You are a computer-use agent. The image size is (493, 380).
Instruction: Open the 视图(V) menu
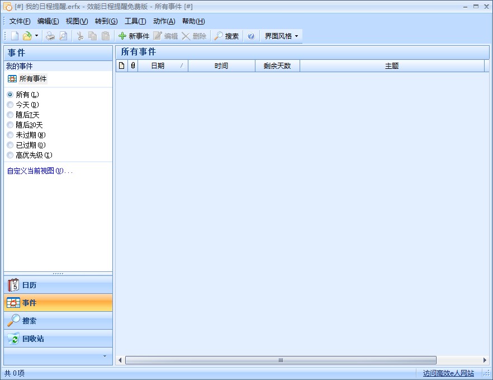(77, 21)
